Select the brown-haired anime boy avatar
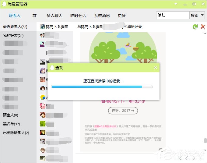 tap(43, 115)
